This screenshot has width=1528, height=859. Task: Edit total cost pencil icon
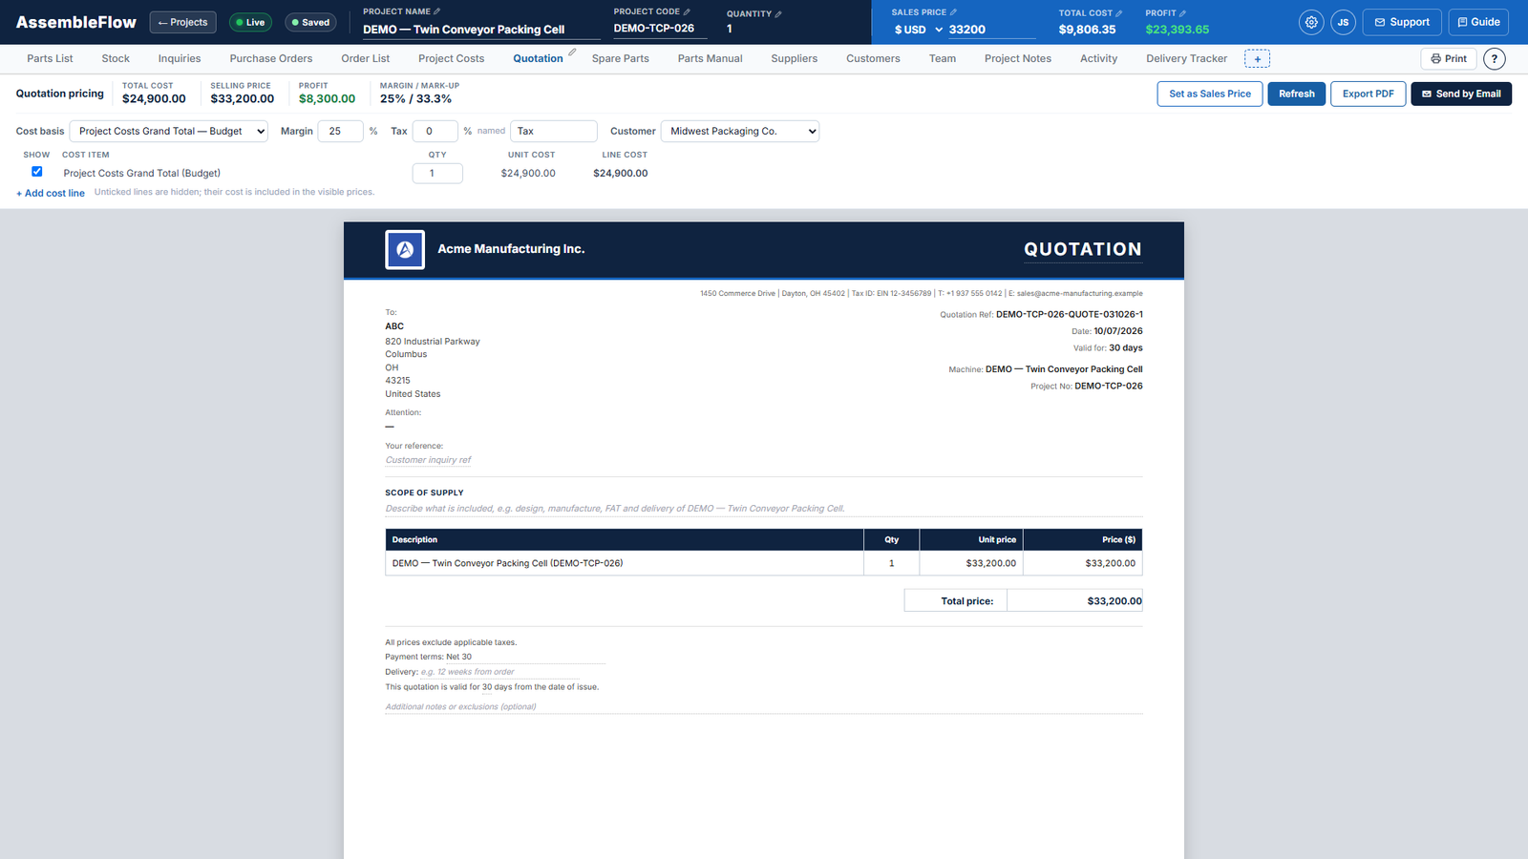point(1119,13)
